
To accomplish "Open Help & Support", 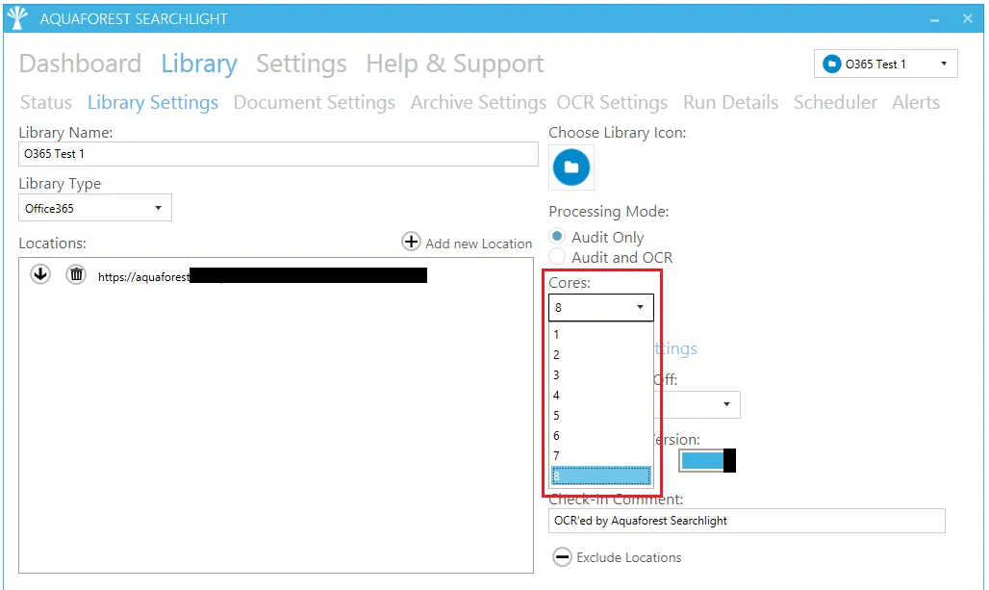I will click(x=455, y=64).
